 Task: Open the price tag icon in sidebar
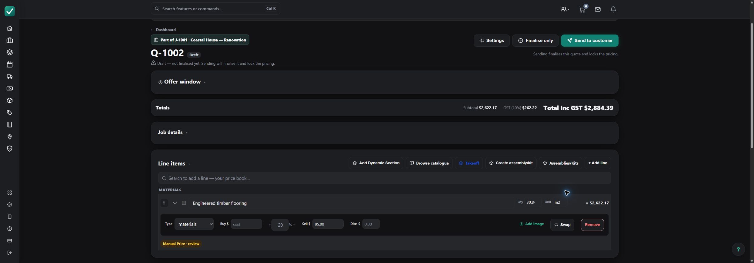[x=10, y=113]
